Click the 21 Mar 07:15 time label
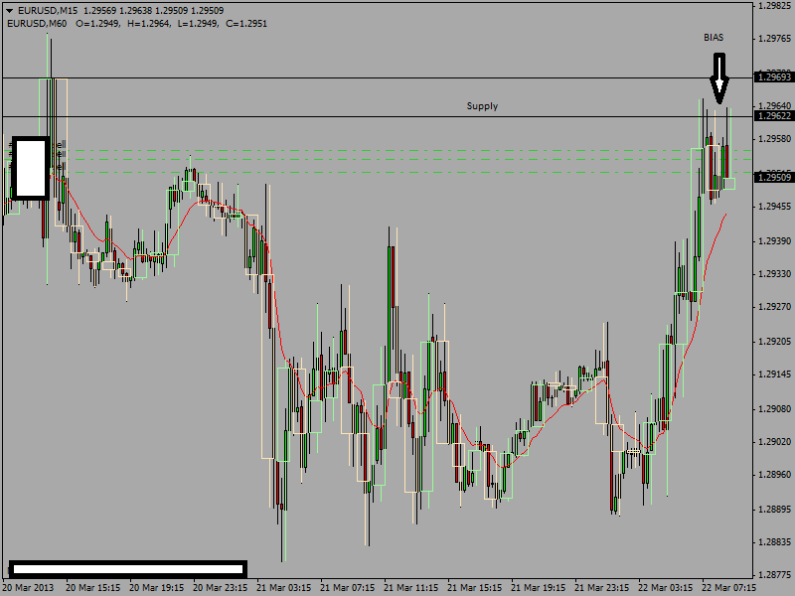Screen dimensions: 795x596 coord(347,588)
